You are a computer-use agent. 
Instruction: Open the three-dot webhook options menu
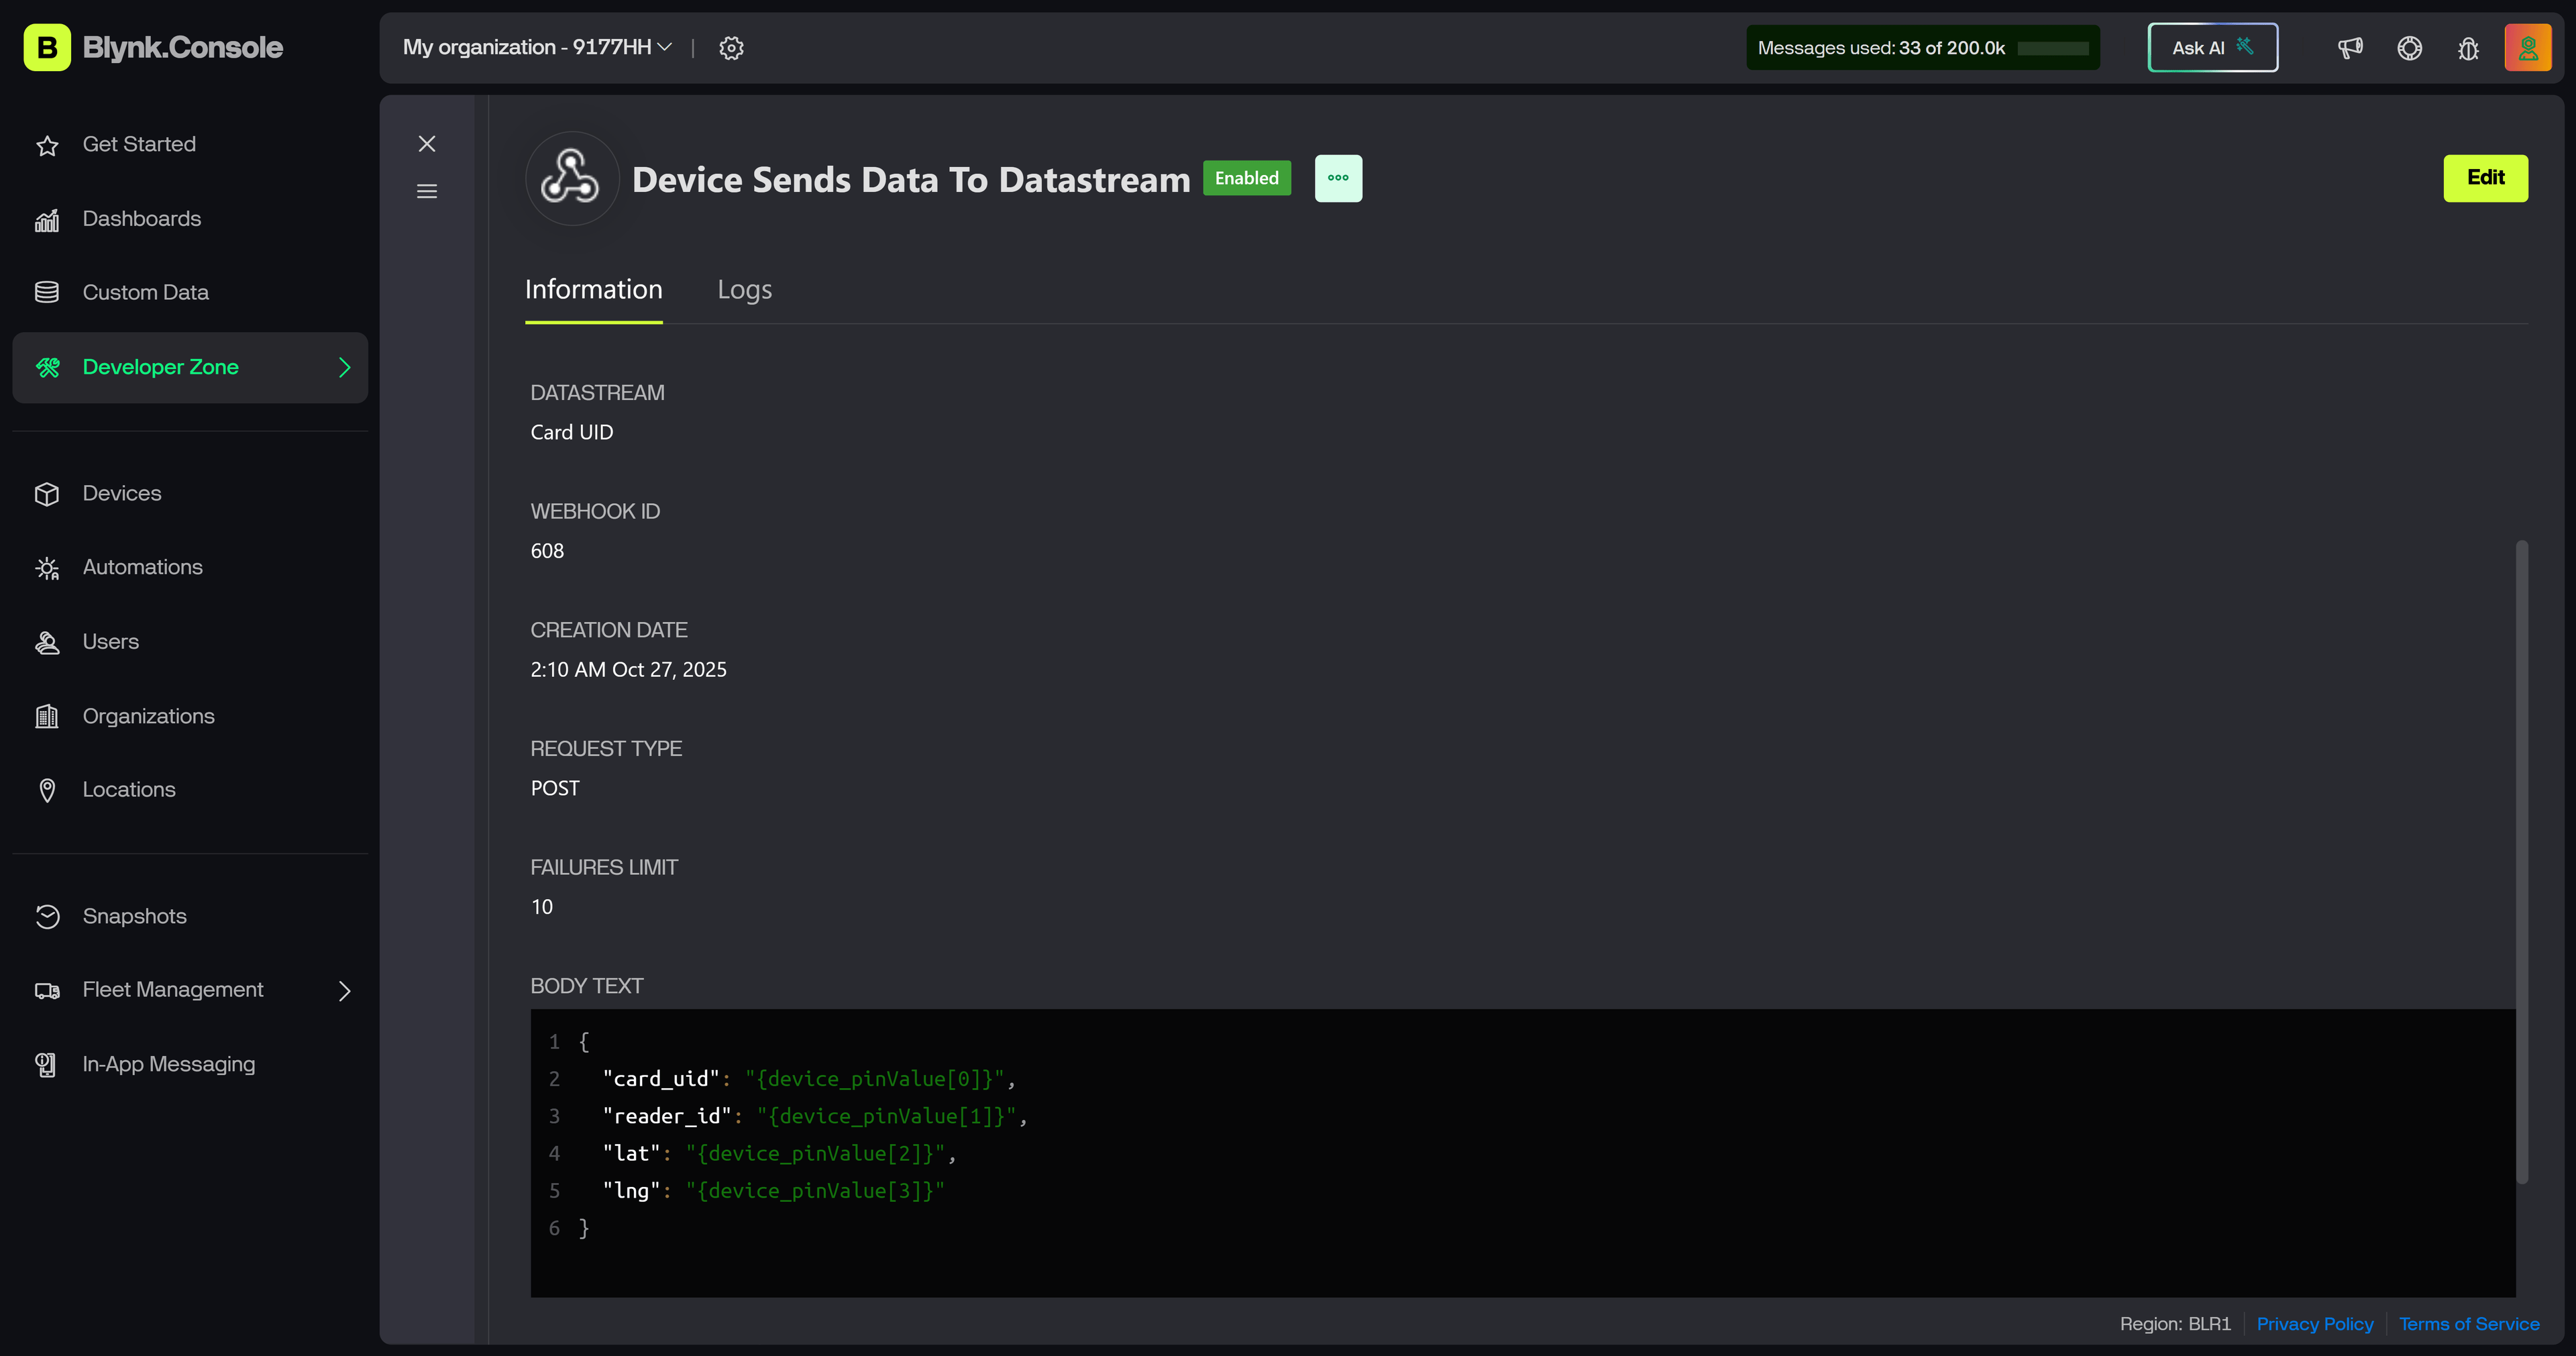click(1338, 178)
